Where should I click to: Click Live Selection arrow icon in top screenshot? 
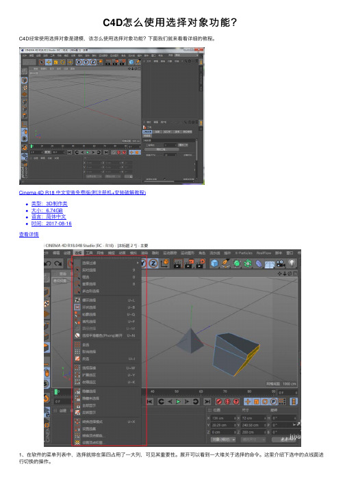point(41,62)
